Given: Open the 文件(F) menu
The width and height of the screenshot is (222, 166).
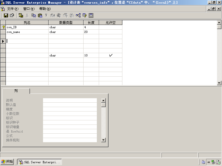Looking at the screenshot, I should pos(13,9).
